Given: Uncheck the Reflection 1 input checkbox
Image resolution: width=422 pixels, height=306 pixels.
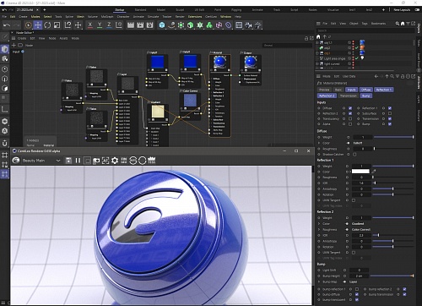Looking at the screenshot, I should pyautogui.click(x=390, y=108).
